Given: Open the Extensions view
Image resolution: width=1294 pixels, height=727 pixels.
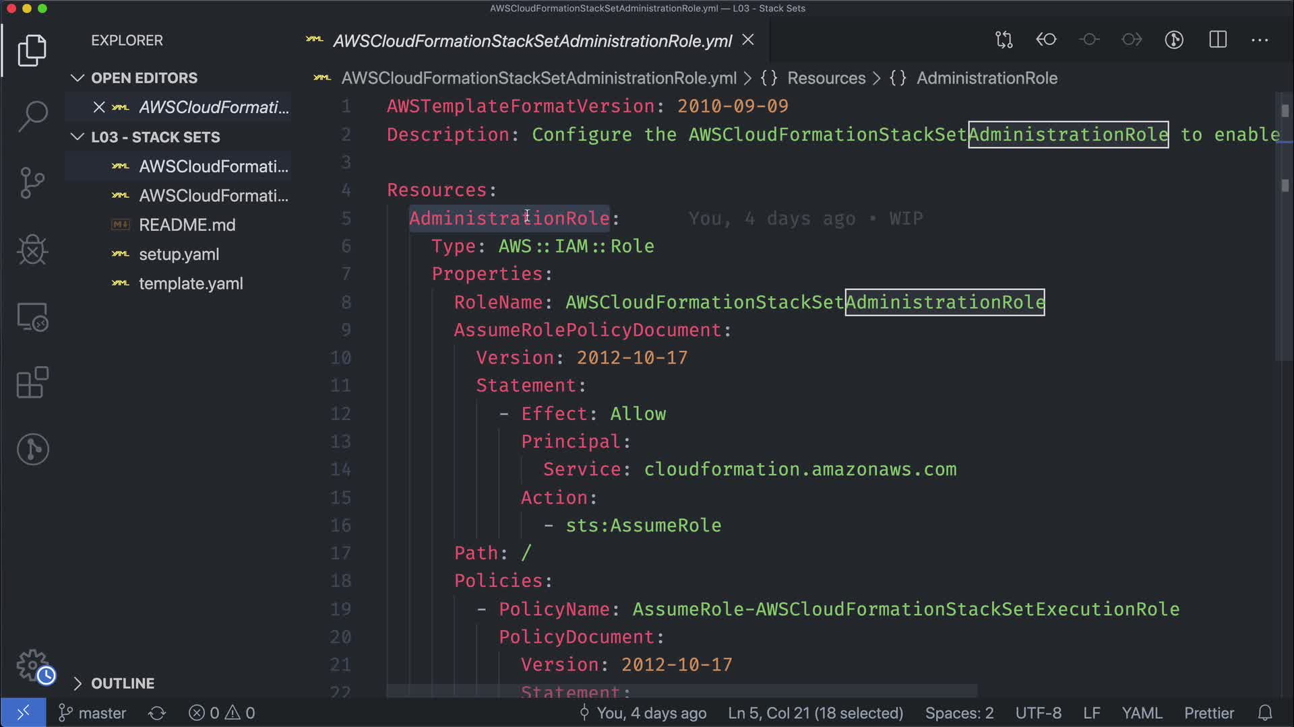Looking at the screenshot, I should click(32, 383).
